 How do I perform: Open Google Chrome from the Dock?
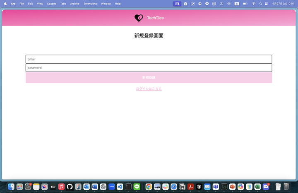tap(149, 187)
